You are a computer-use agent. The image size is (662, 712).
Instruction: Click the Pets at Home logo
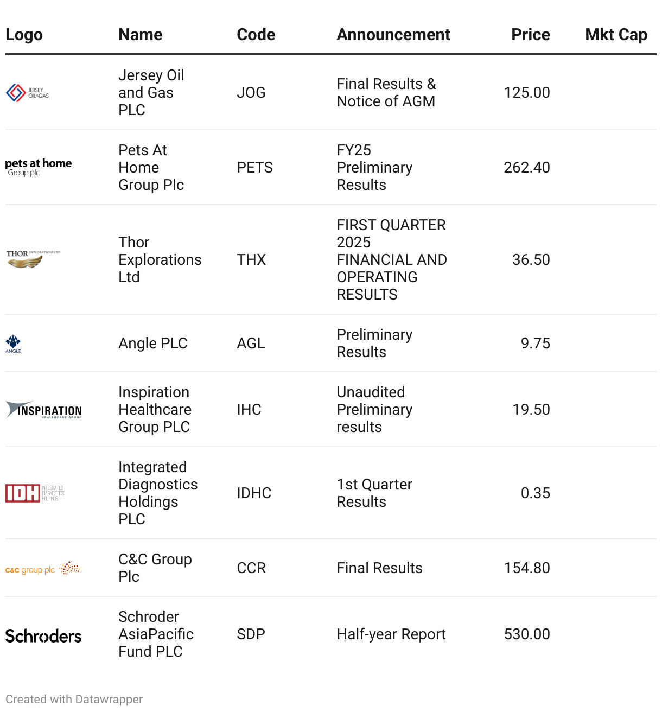tap(39, 167)
